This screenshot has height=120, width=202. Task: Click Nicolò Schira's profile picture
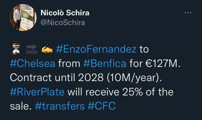coord(22,17)
